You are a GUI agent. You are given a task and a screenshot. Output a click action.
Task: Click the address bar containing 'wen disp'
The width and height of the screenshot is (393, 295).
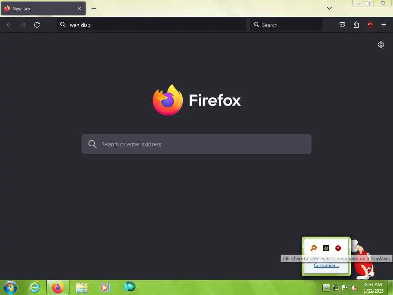151,25
